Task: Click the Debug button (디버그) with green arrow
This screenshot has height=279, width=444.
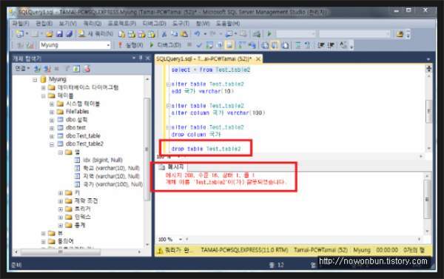Action: pyautogui.click(x=165, y=45)
